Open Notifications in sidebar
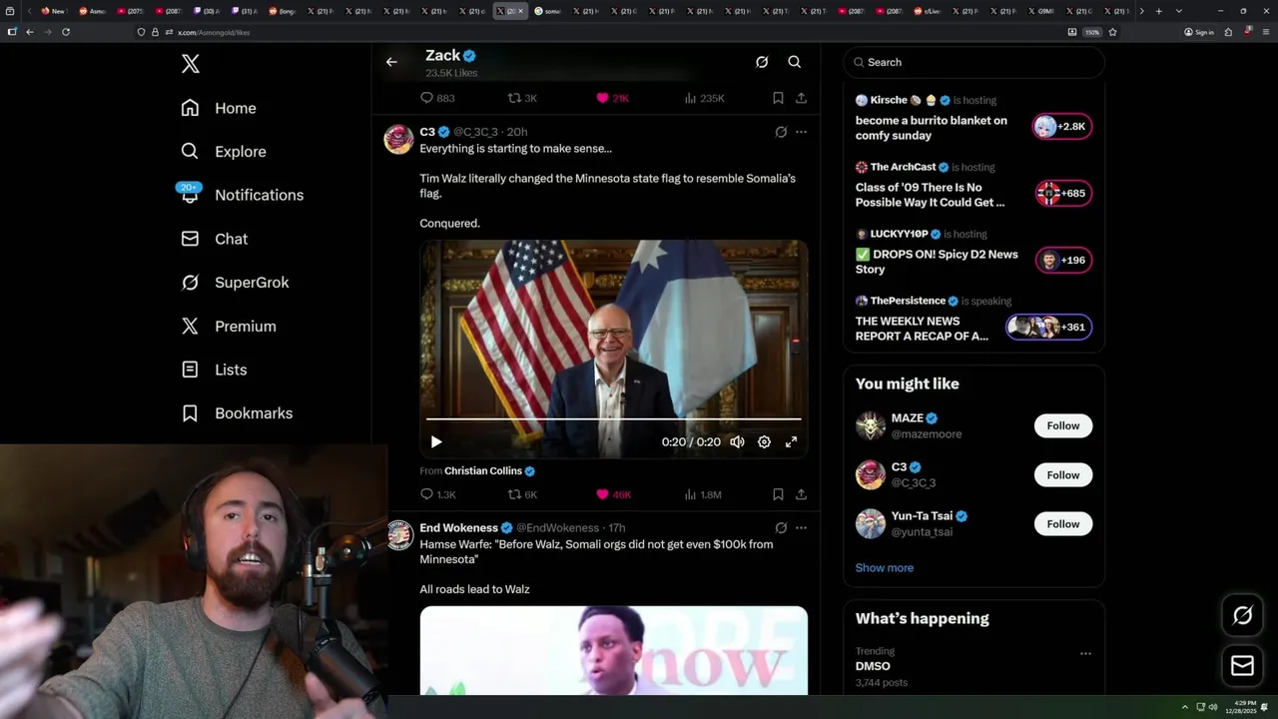This screenshot has height=719, width=1278. coord(242,195)
